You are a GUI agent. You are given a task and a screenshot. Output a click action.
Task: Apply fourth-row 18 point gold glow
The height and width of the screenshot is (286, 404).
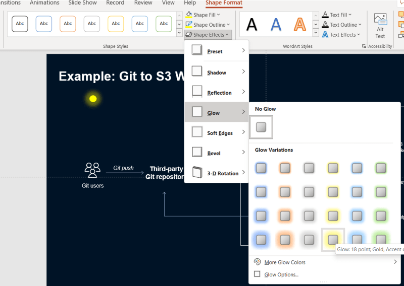[333, 240]
